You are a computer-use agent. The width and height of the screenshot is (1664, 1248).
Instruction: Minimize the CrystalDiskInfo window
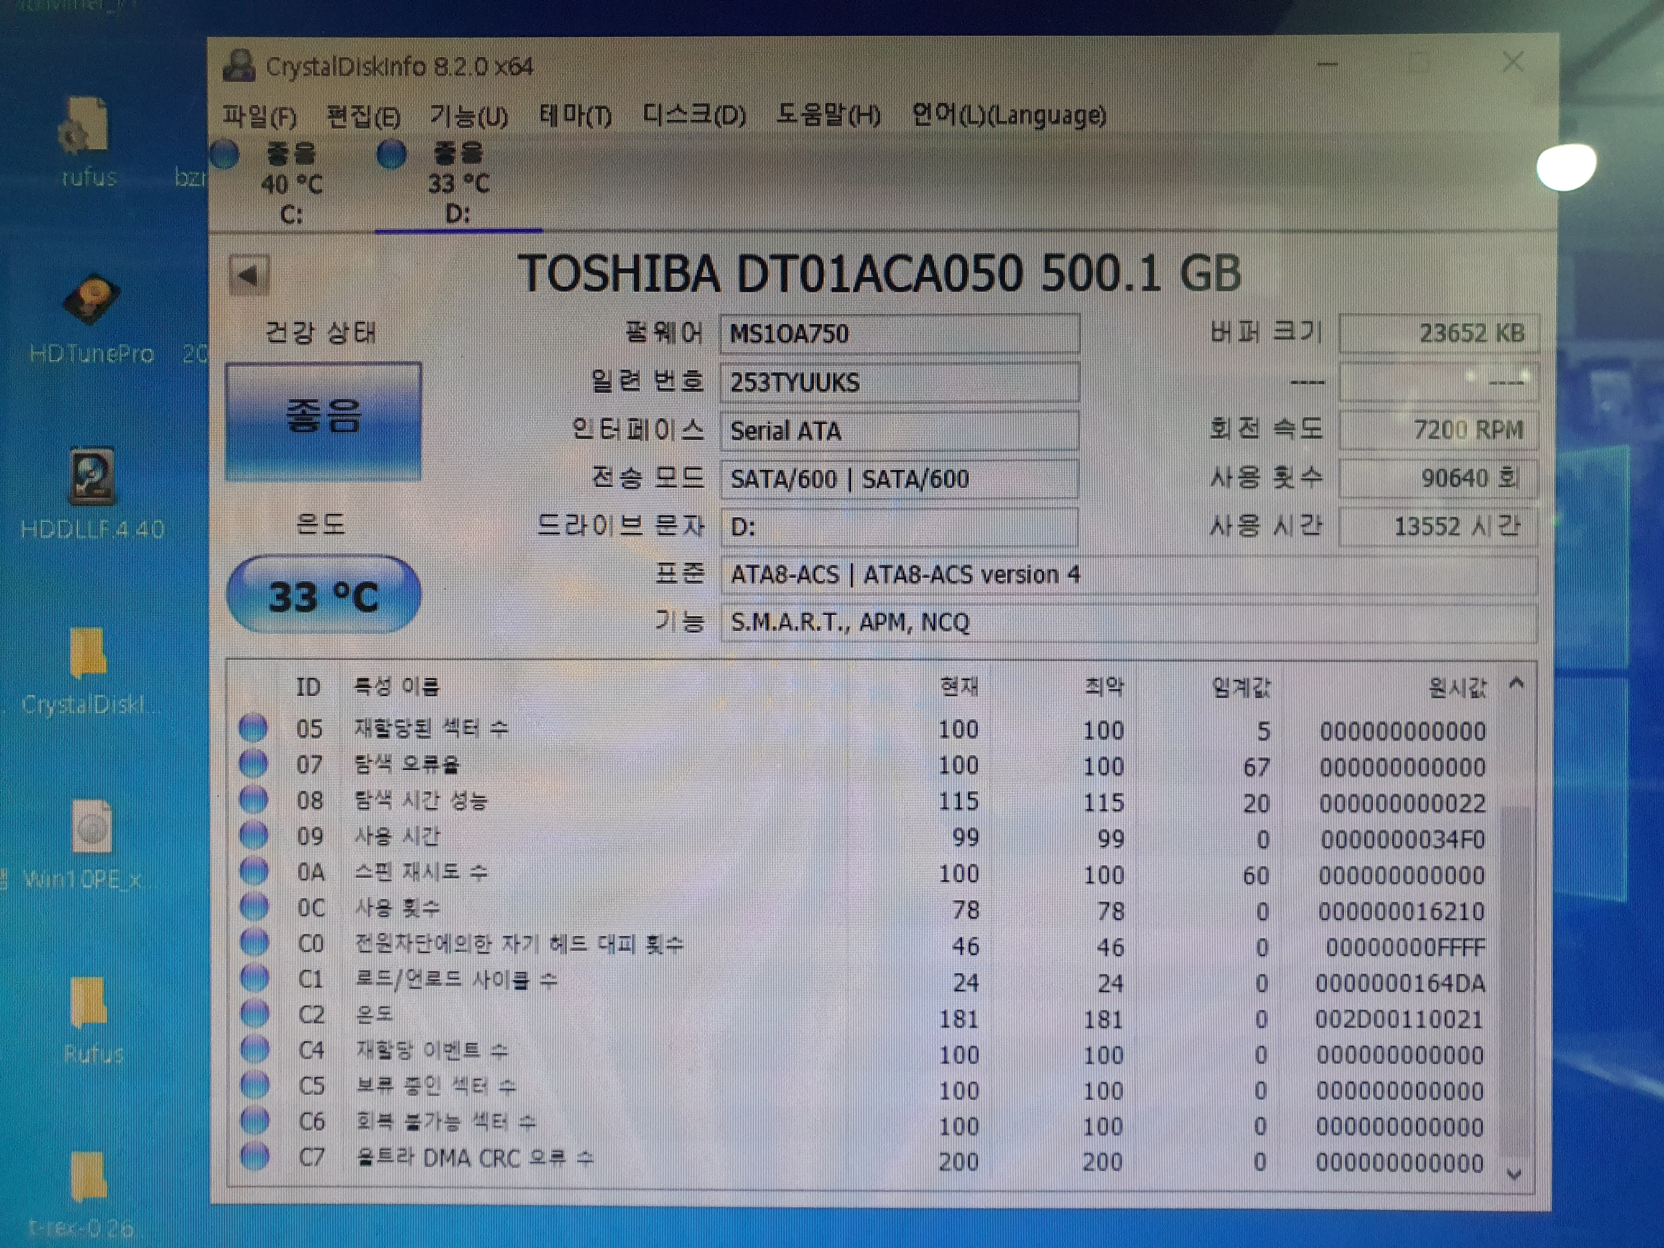[x=1328, y=64]
